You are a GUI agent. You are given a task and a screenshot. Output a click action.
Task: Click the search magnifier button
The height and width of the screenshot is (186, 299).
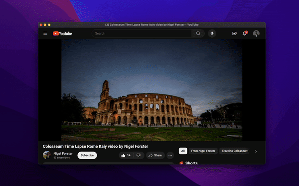(198, 33)
